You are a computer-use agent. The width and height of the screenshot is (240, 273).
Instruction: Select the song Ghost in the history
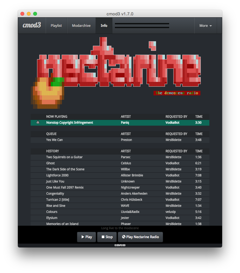coord(50,163)
